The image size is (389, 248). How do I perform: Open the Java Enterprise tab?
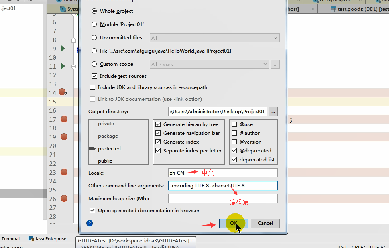(x=47, y=239)
